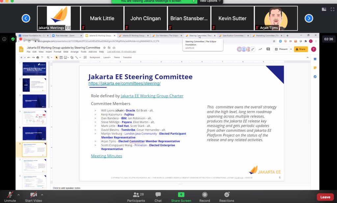Select the Shape tool
This screenshot has width=337, height=203.
click(x=72, y=57)
